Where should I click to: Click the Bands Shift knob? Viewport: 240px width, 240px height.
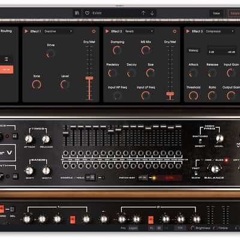click(29, 170)
